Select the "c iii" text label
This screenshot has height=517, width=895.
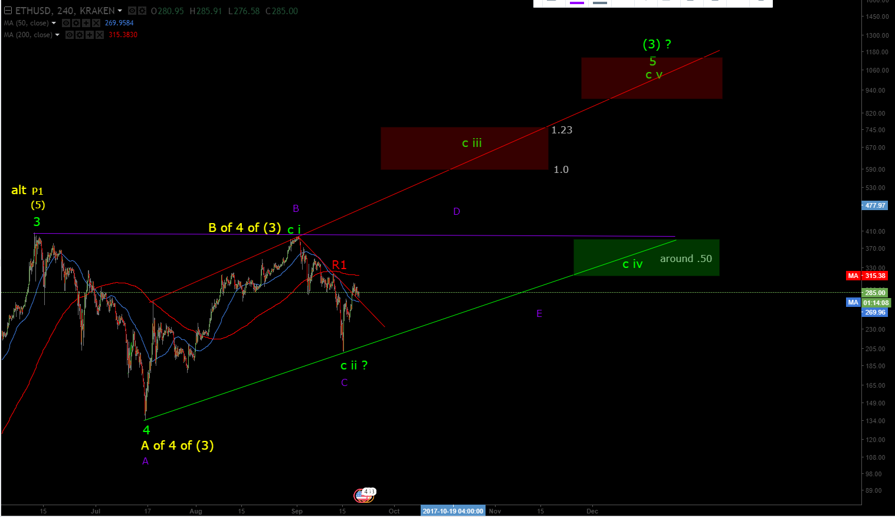(472, 143)
